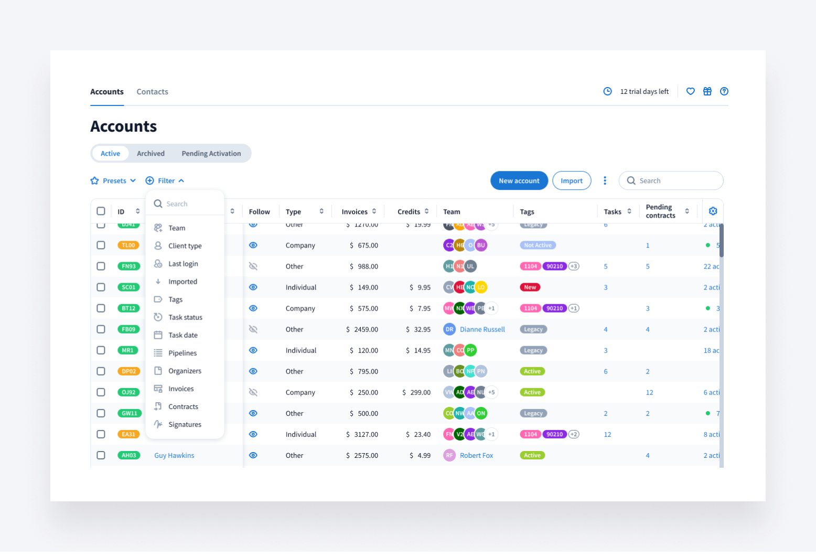Sort by the Invoices column

(359, 212)
